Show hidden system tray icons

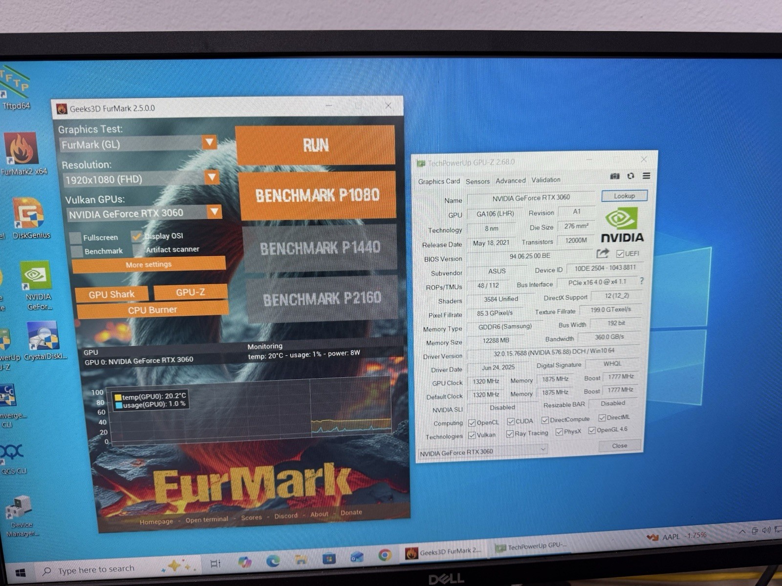click(742, 532)
